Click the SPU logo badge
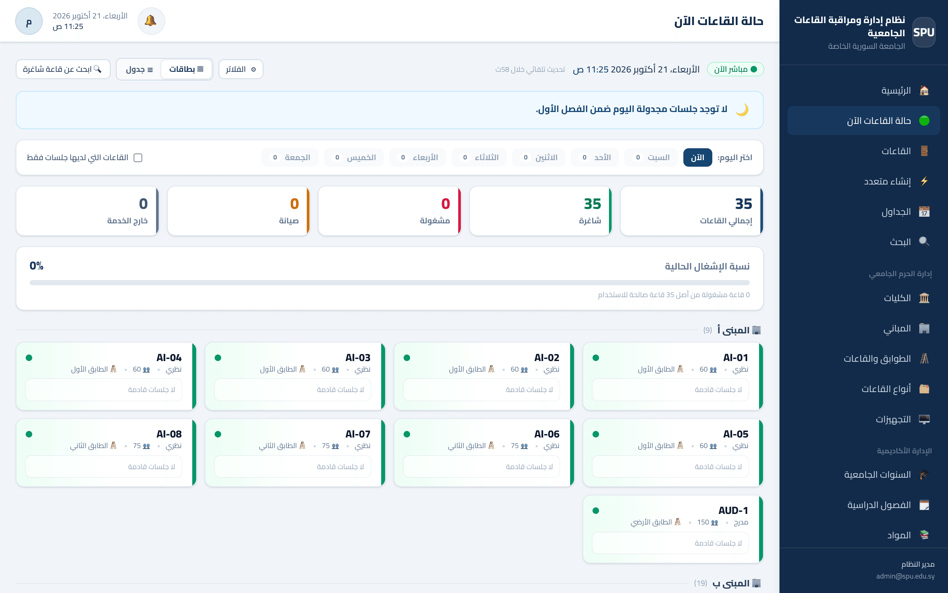 tap(924, 32)
